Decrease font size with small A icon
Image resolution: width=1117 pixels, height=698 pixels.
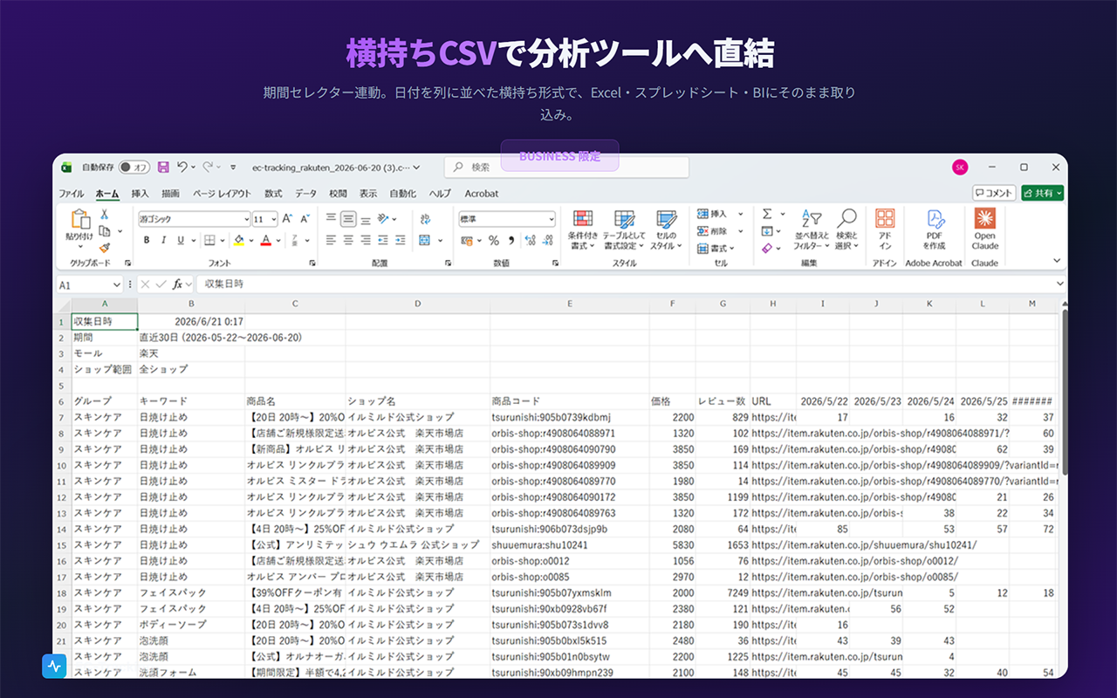tap(305, 219)
